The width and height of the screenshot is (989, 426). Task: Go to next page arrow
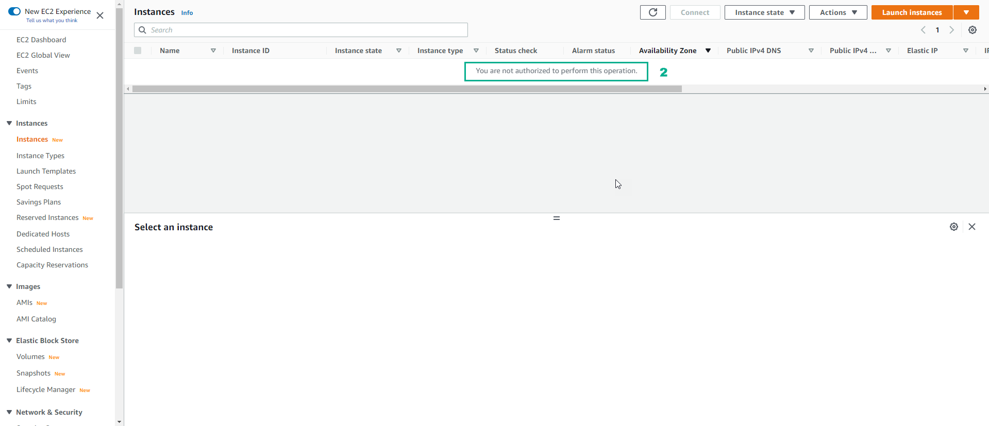point(952,30)
